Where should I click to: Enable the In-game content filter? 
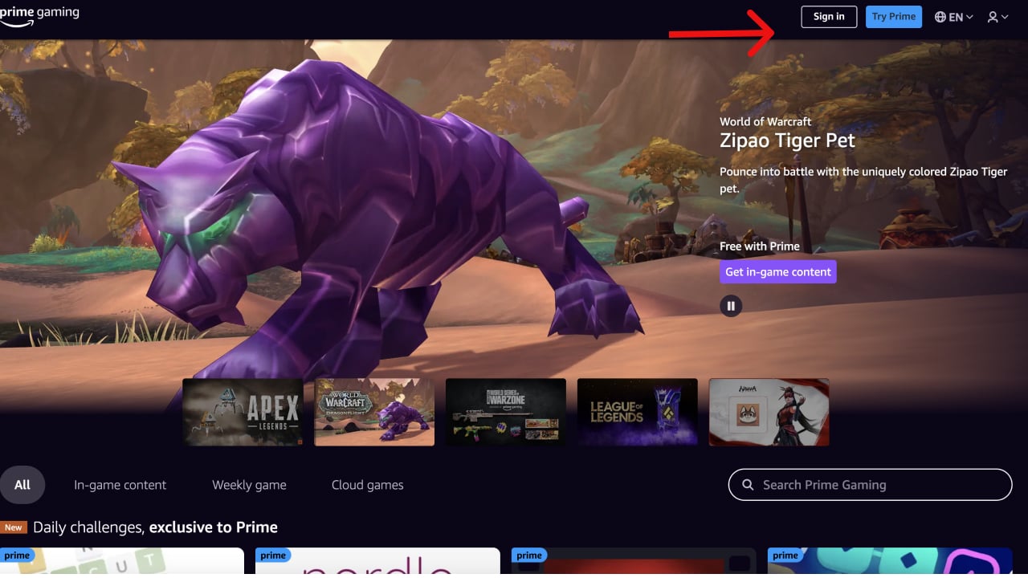(120, 485)
